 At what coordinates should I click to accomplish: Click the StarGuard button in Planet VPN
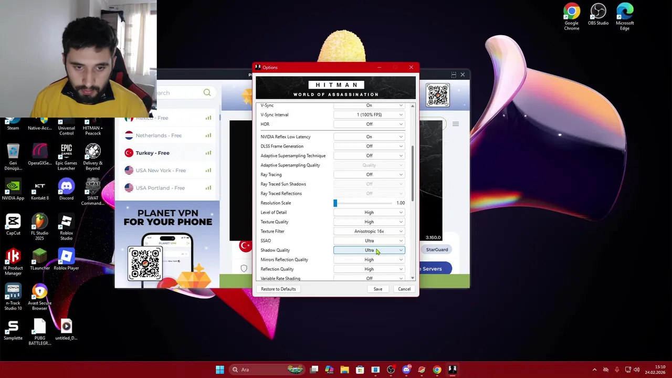tap(437, 250)
